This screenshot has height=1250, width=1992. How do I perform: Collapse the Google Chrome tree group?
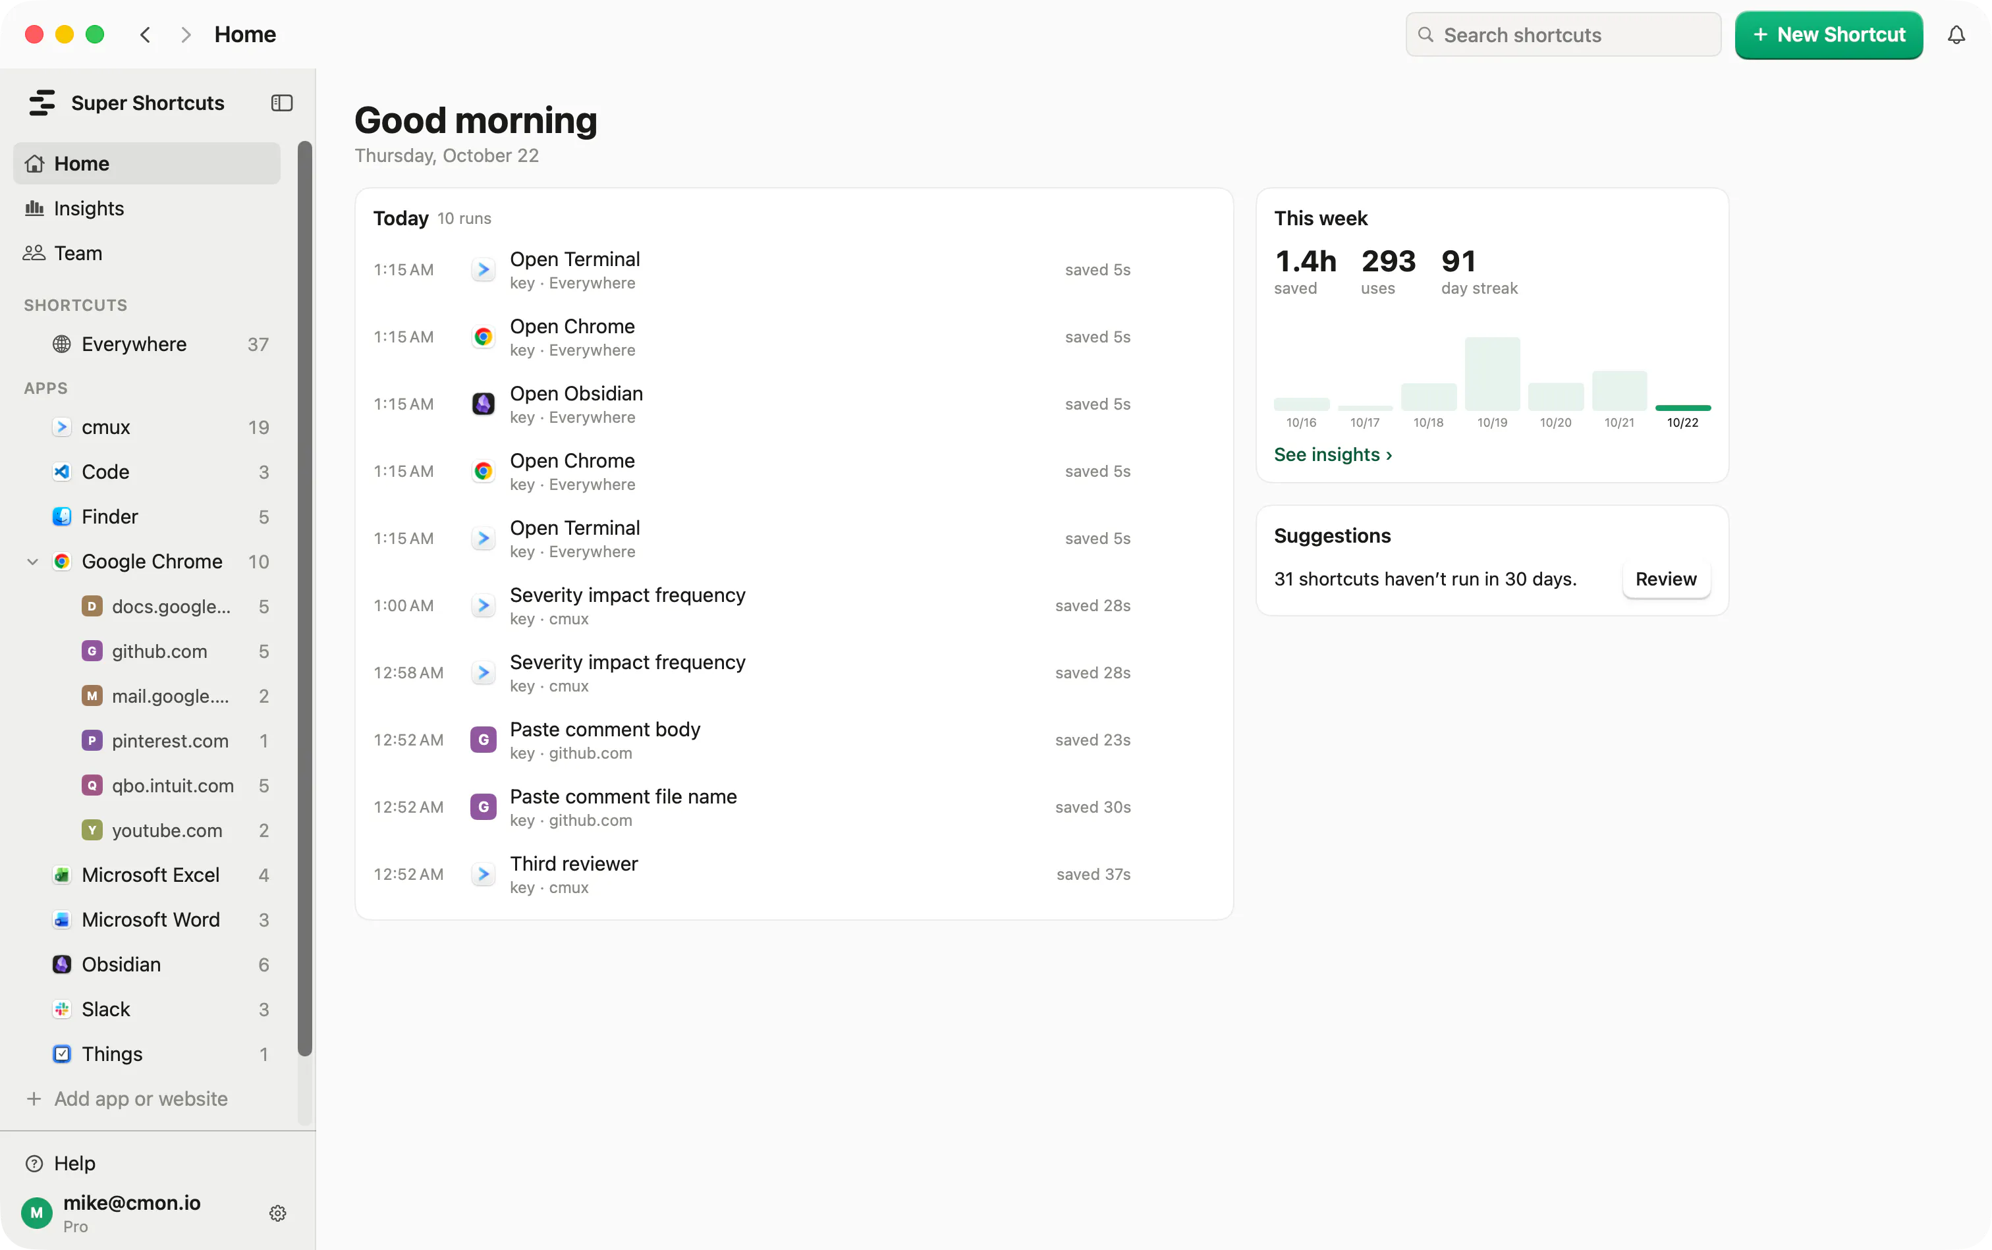32,562
